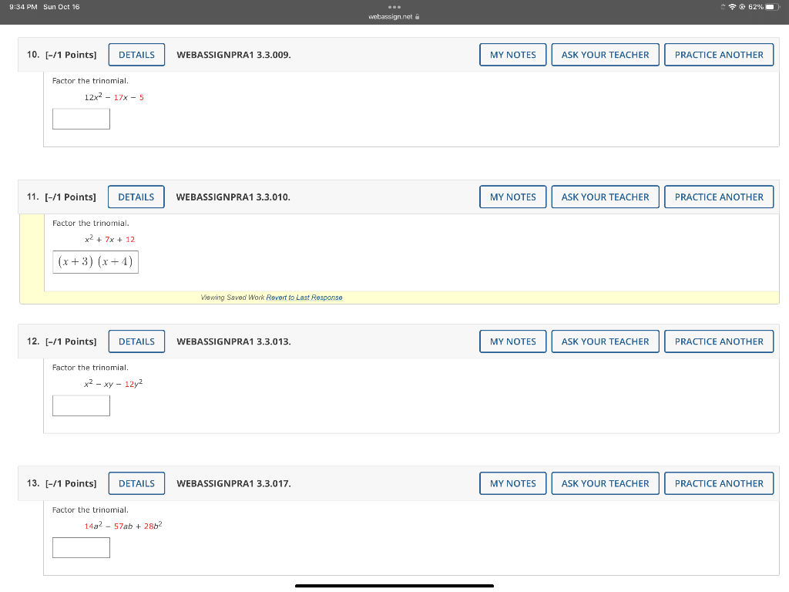Click ASK YOUR TEACHER for question 13
Image resolution: width=789 pixels, height=592 pixels.
(x=605, y=483)
